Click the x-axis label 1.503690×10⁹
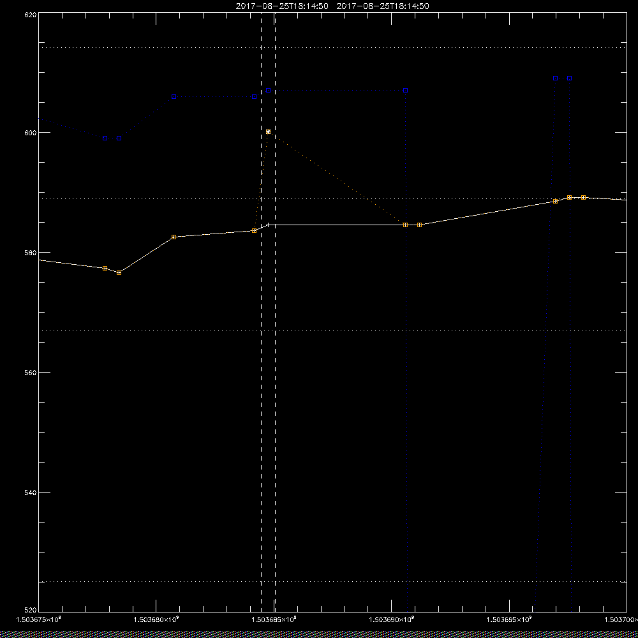This screenshot has width=638, height=638. click(x=392, y=619)
